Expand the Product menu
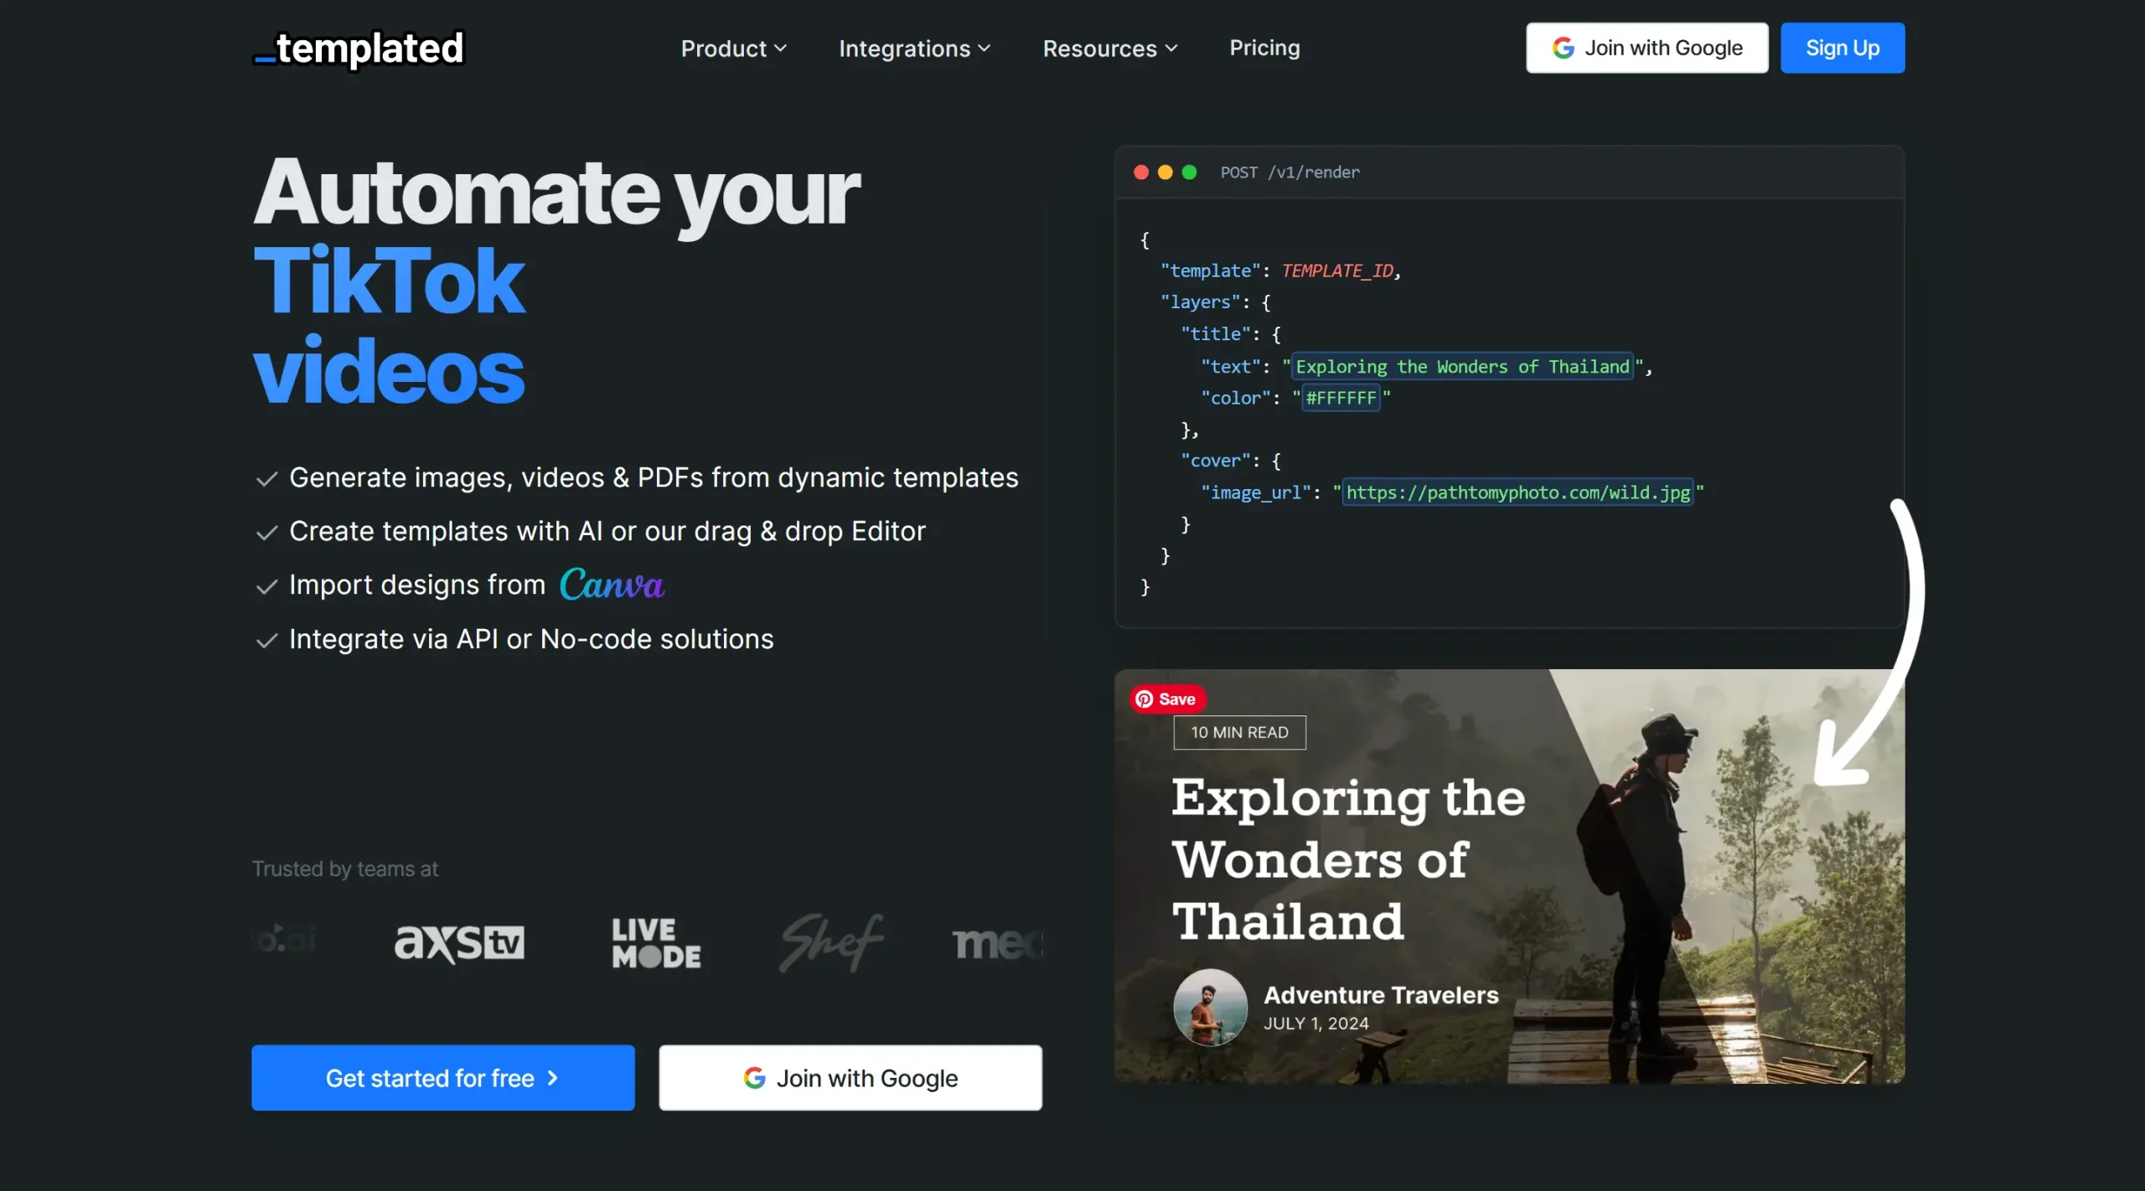This screenshot has width=2145, height=1191. tap(734, 49)
